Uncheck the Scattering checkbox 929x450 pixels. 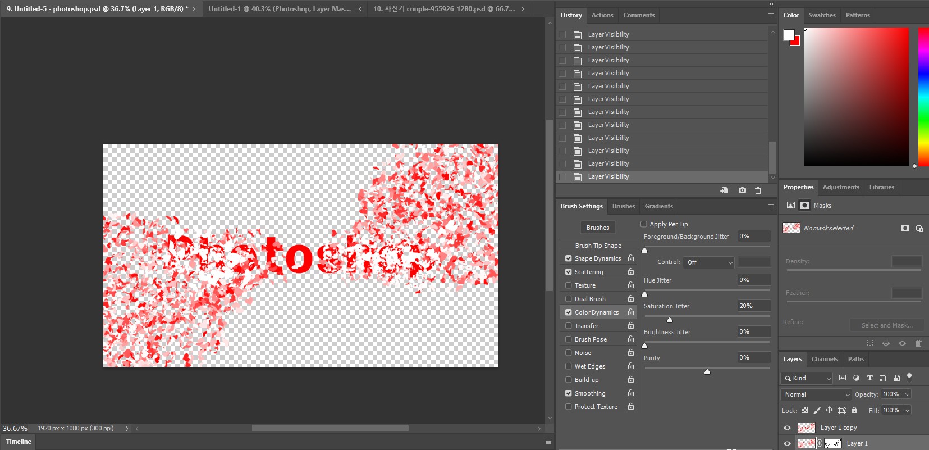569,272
